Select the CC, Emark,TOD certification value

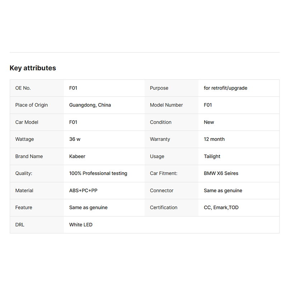point(221,208)
